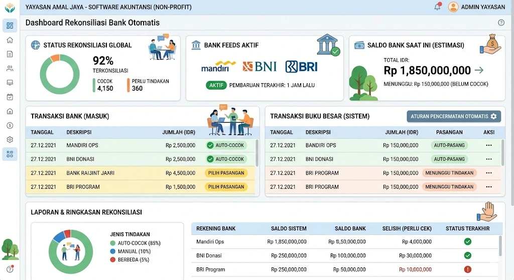The width and height of the screenshot is (514, 280).
Task: Click the STATUS TERAKHIR column header
Action: point(467,228)
